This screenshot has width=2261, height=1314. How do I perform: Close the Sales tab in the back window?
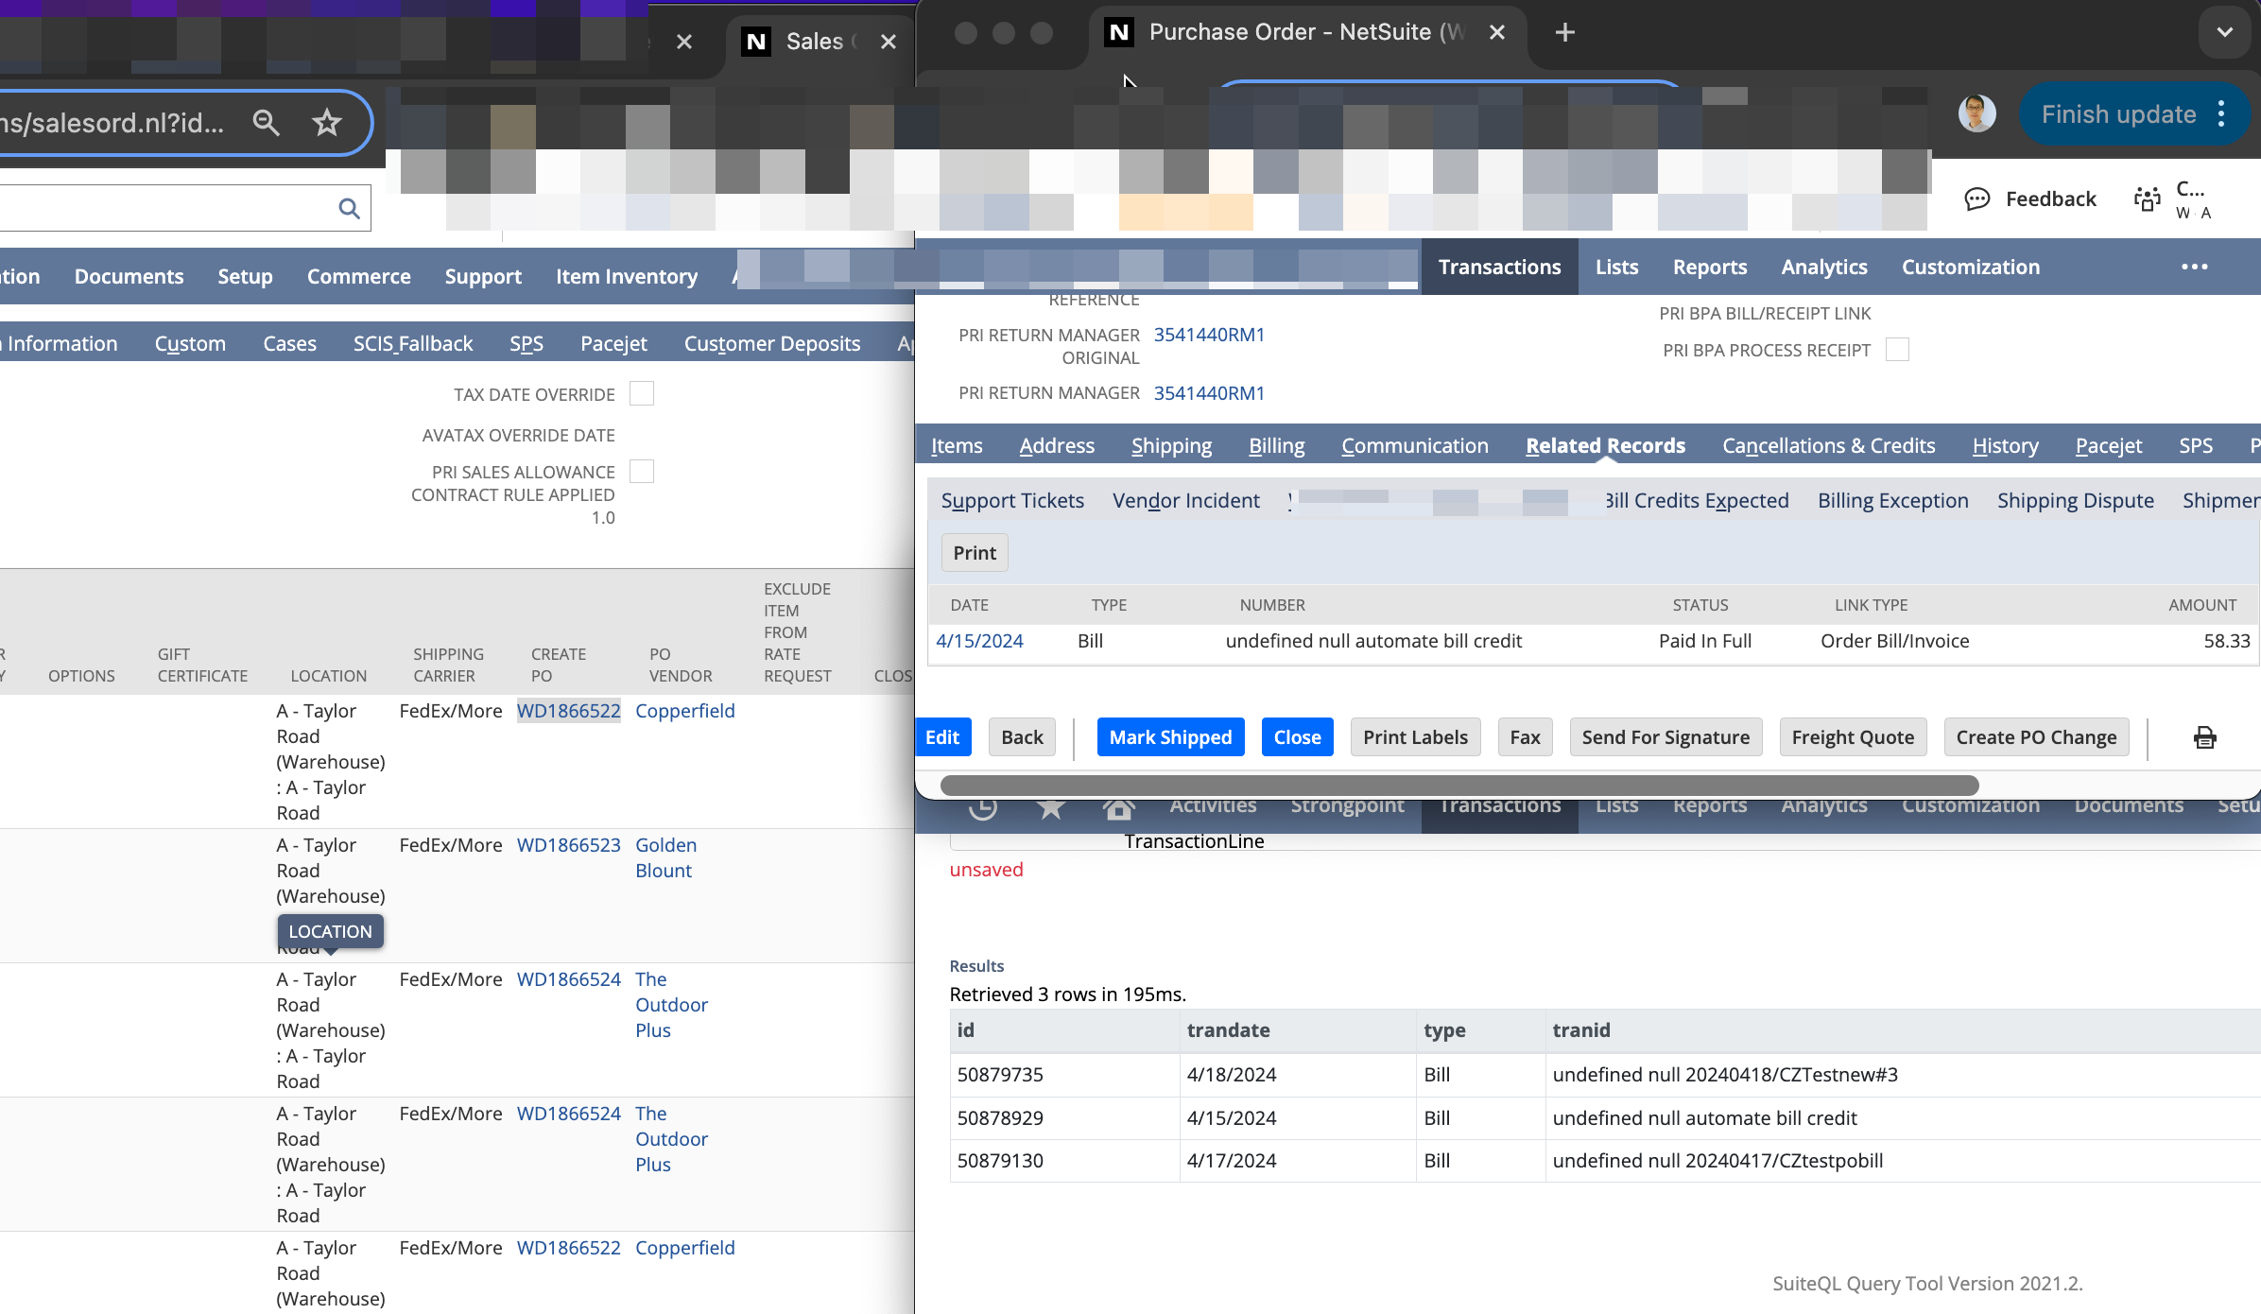889,42
